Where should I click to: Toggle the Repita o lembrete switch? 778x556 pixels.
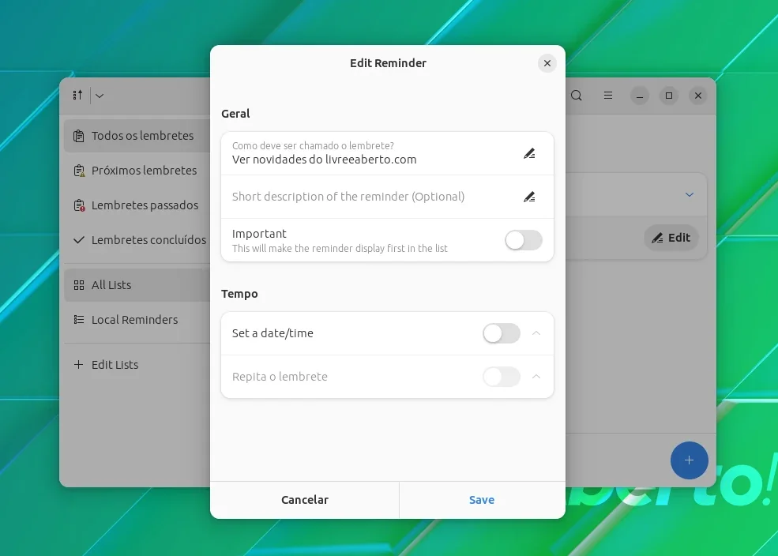[x=501, y=377]
